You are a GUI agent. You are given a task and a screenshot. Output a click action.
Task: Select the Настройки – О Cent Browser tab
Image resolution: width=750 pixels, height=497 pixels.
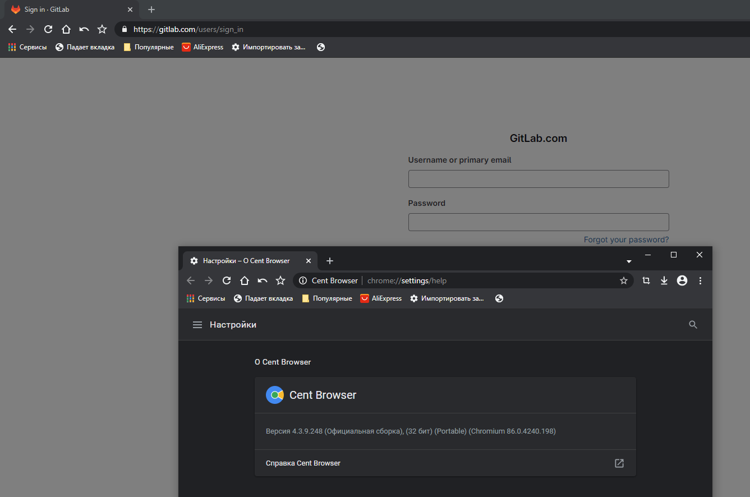[250, 261]
